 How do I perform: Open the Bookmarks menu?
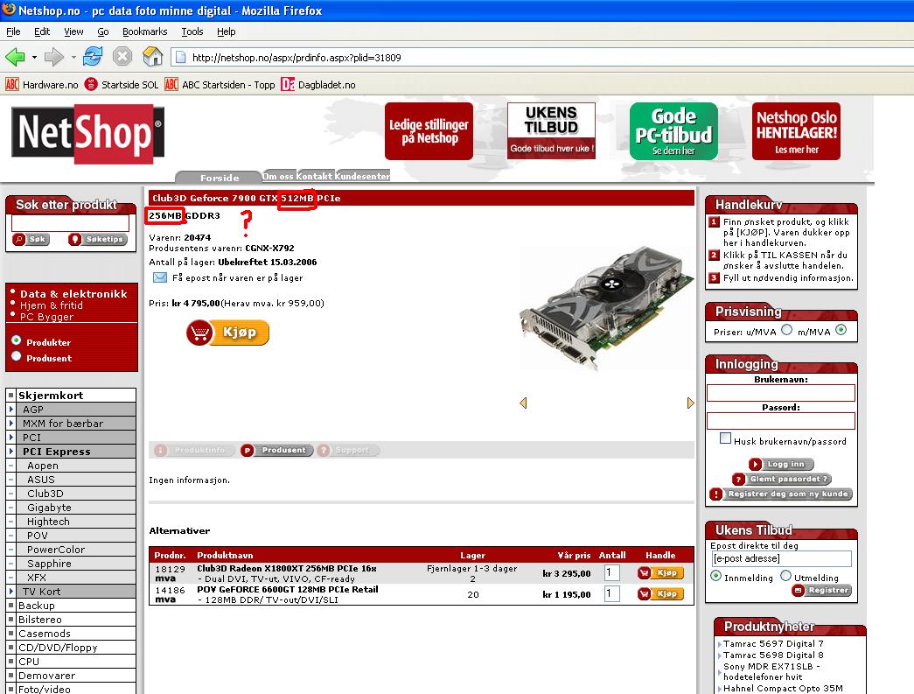[144, 32]
